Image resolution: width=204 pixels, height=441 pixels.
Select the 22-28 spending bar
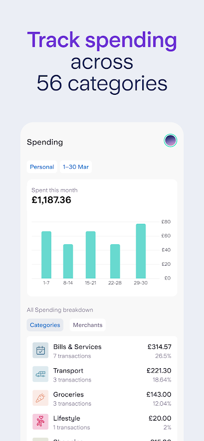(115, 261)
